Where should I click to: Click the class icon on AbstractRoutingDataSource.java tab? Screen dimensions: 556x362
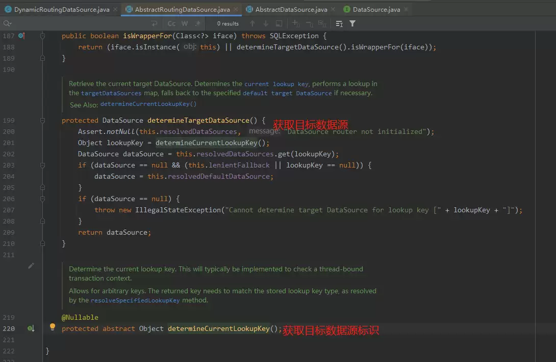pos(129,10)
